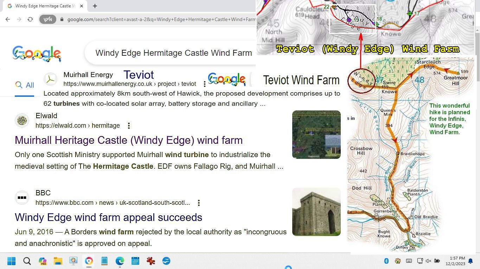Click the 'Queen's Mire' label on the map
The image size is (480, 269).
388,112
